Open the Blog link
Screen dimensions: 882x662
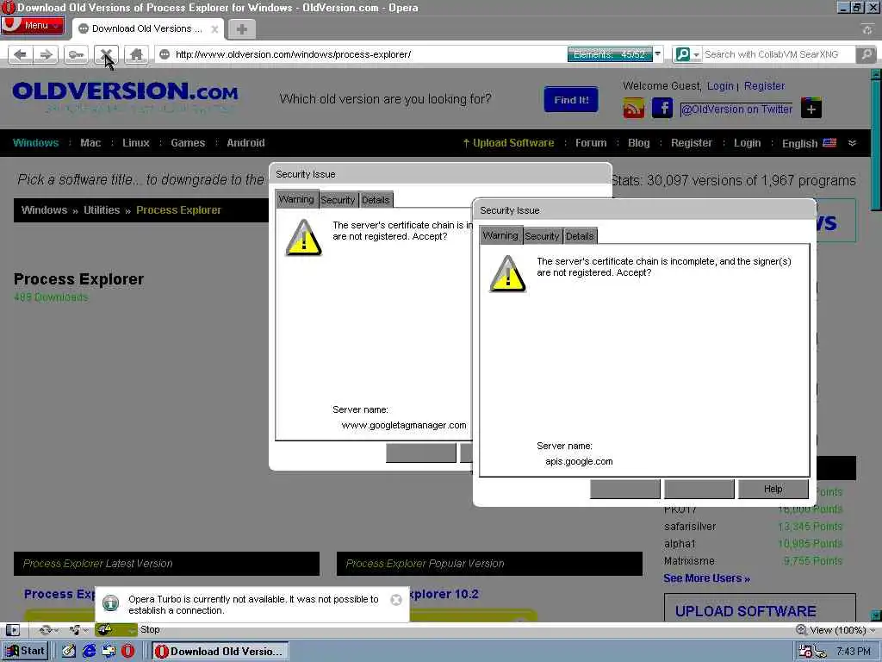click(638, 143)
